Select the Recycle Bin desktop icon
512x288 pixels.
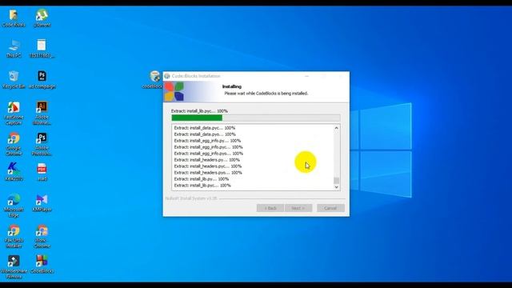tap(14, 80)
